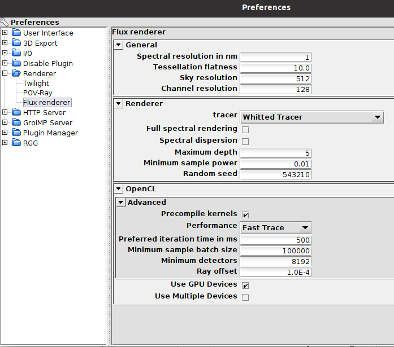Viewport: 394px width, 347px height.
Task: Click the GroIMP Server folder icon
Action: coord(16,122)
